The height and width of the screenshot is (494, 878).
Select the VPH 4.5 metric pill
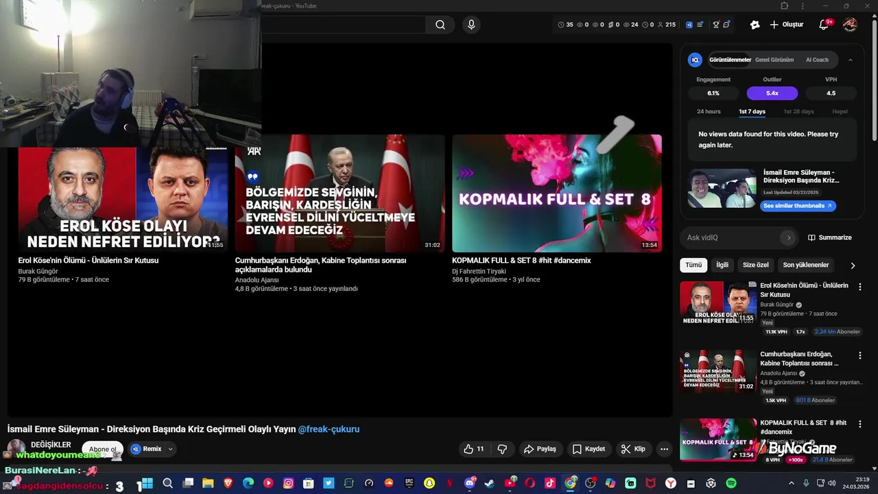click(x=831, y=93)
